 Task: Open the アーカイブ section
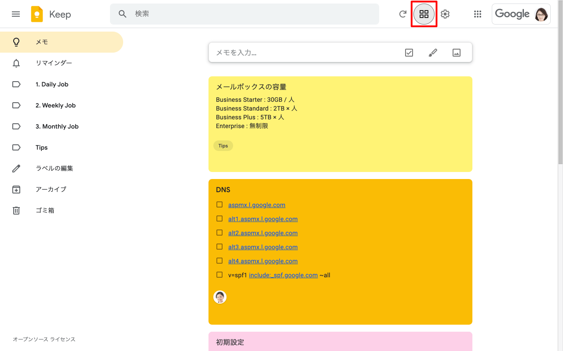click(x=51, y=190)
